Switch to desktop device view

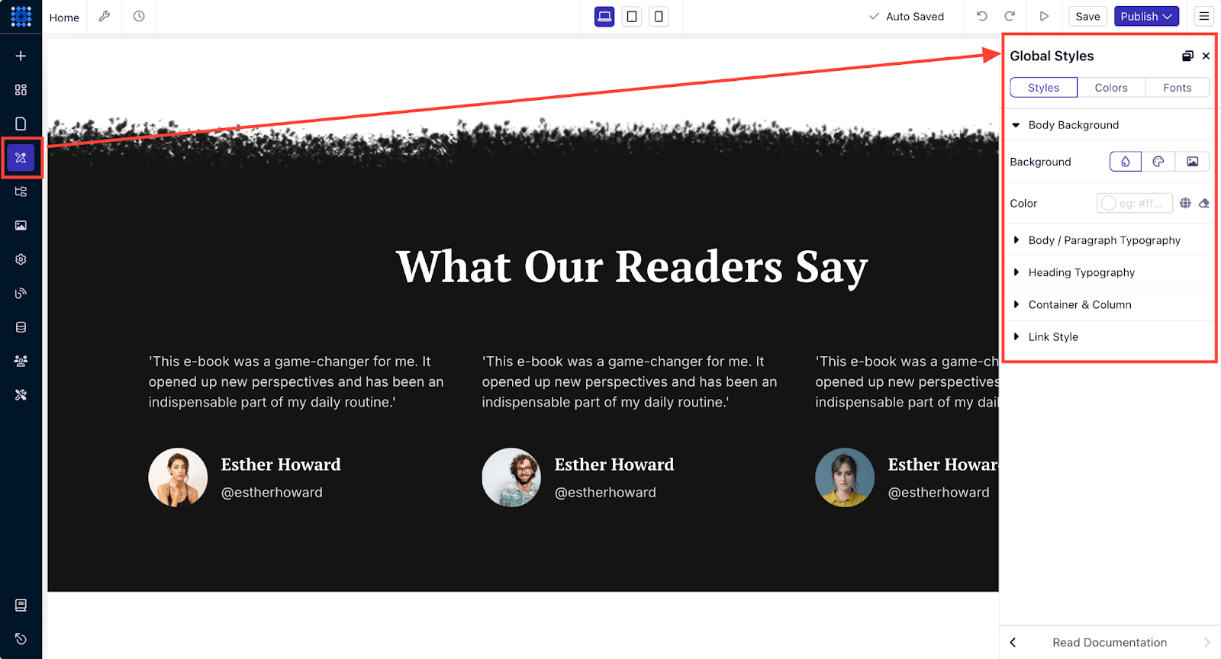pos(604,16)
